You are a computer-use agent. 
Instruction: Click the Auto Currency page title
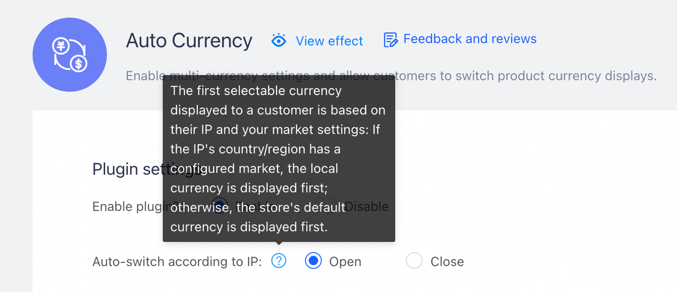point(189,41)
